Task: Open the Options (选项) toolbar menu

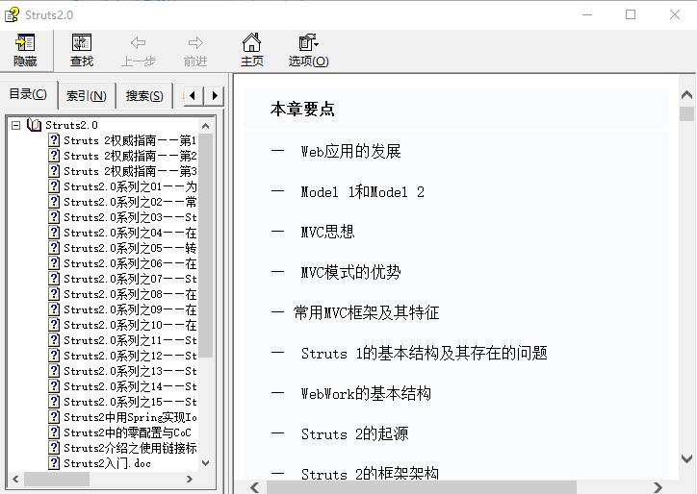Action: coord(308,43)
